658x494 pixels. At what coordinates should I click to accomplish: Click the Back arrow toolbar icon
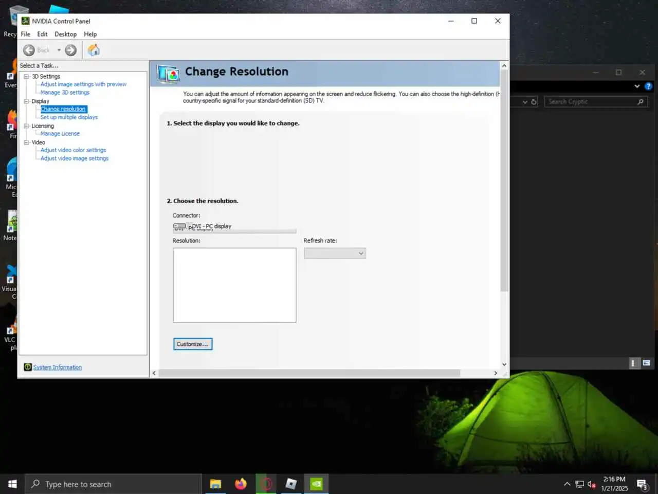29,50
